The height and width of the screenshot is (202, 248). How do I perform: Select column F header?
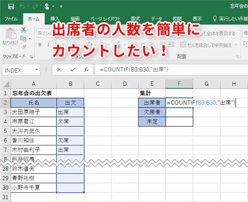[x=179, y=84]
